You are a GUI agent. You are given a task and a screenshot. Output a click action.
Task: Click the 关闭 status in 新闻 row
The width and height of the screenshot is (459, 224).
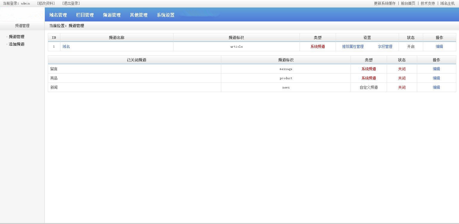(x=402, y=87)
